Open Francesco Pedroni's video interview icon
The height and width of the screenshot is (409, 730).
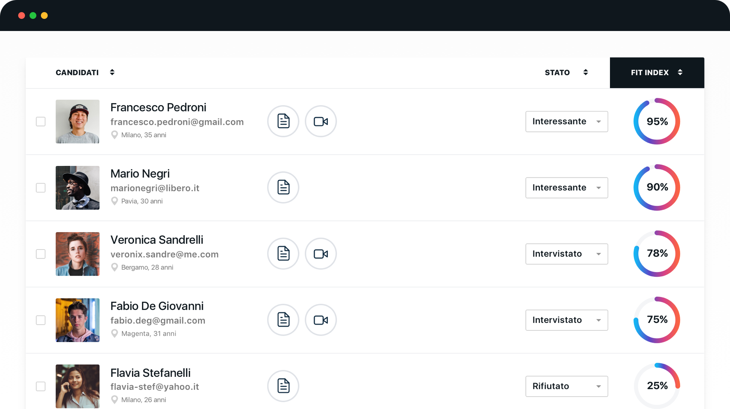coord(321,121)
